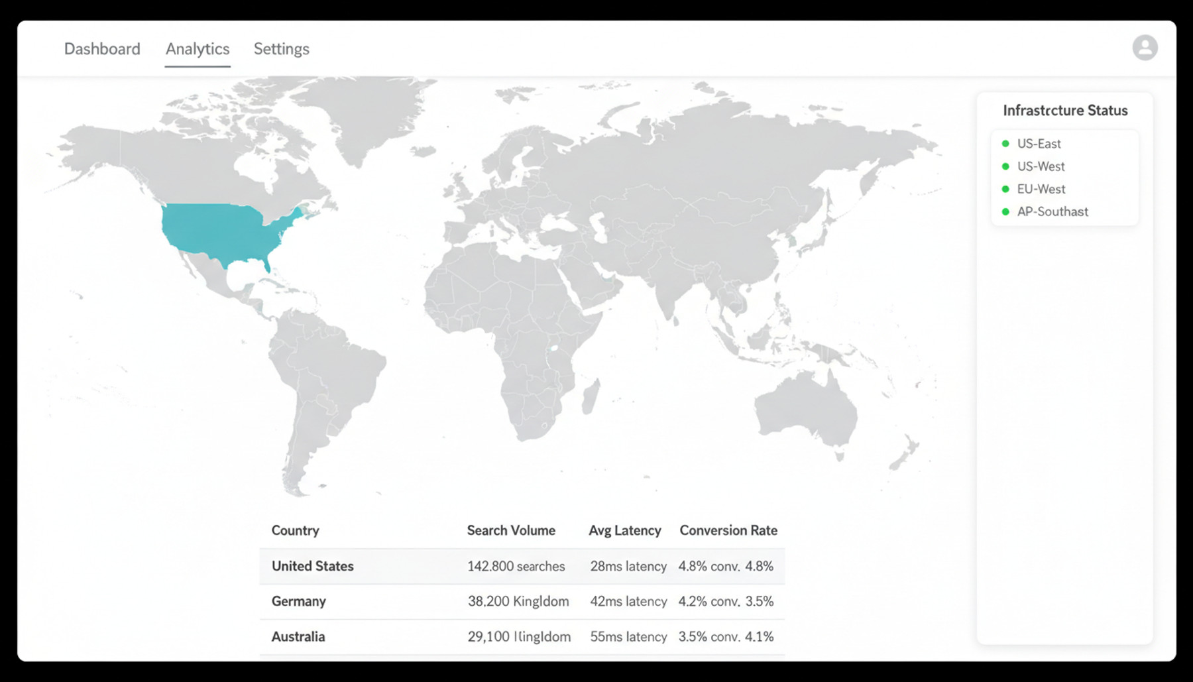This screenshot has width=1193, height=682.
Task: Click the US-East green status dot
Action: click(1005, 144)
